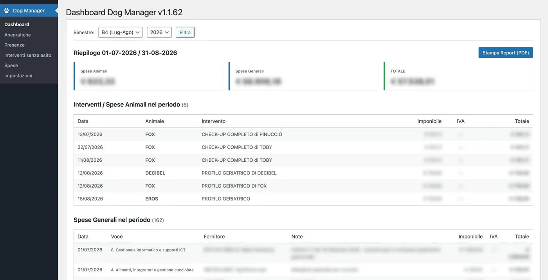The height and width of the screenshot is (280, 548).
Task: Click PROFILO GERIATRICO DI DECIBEL
Action: pos(239,173)
